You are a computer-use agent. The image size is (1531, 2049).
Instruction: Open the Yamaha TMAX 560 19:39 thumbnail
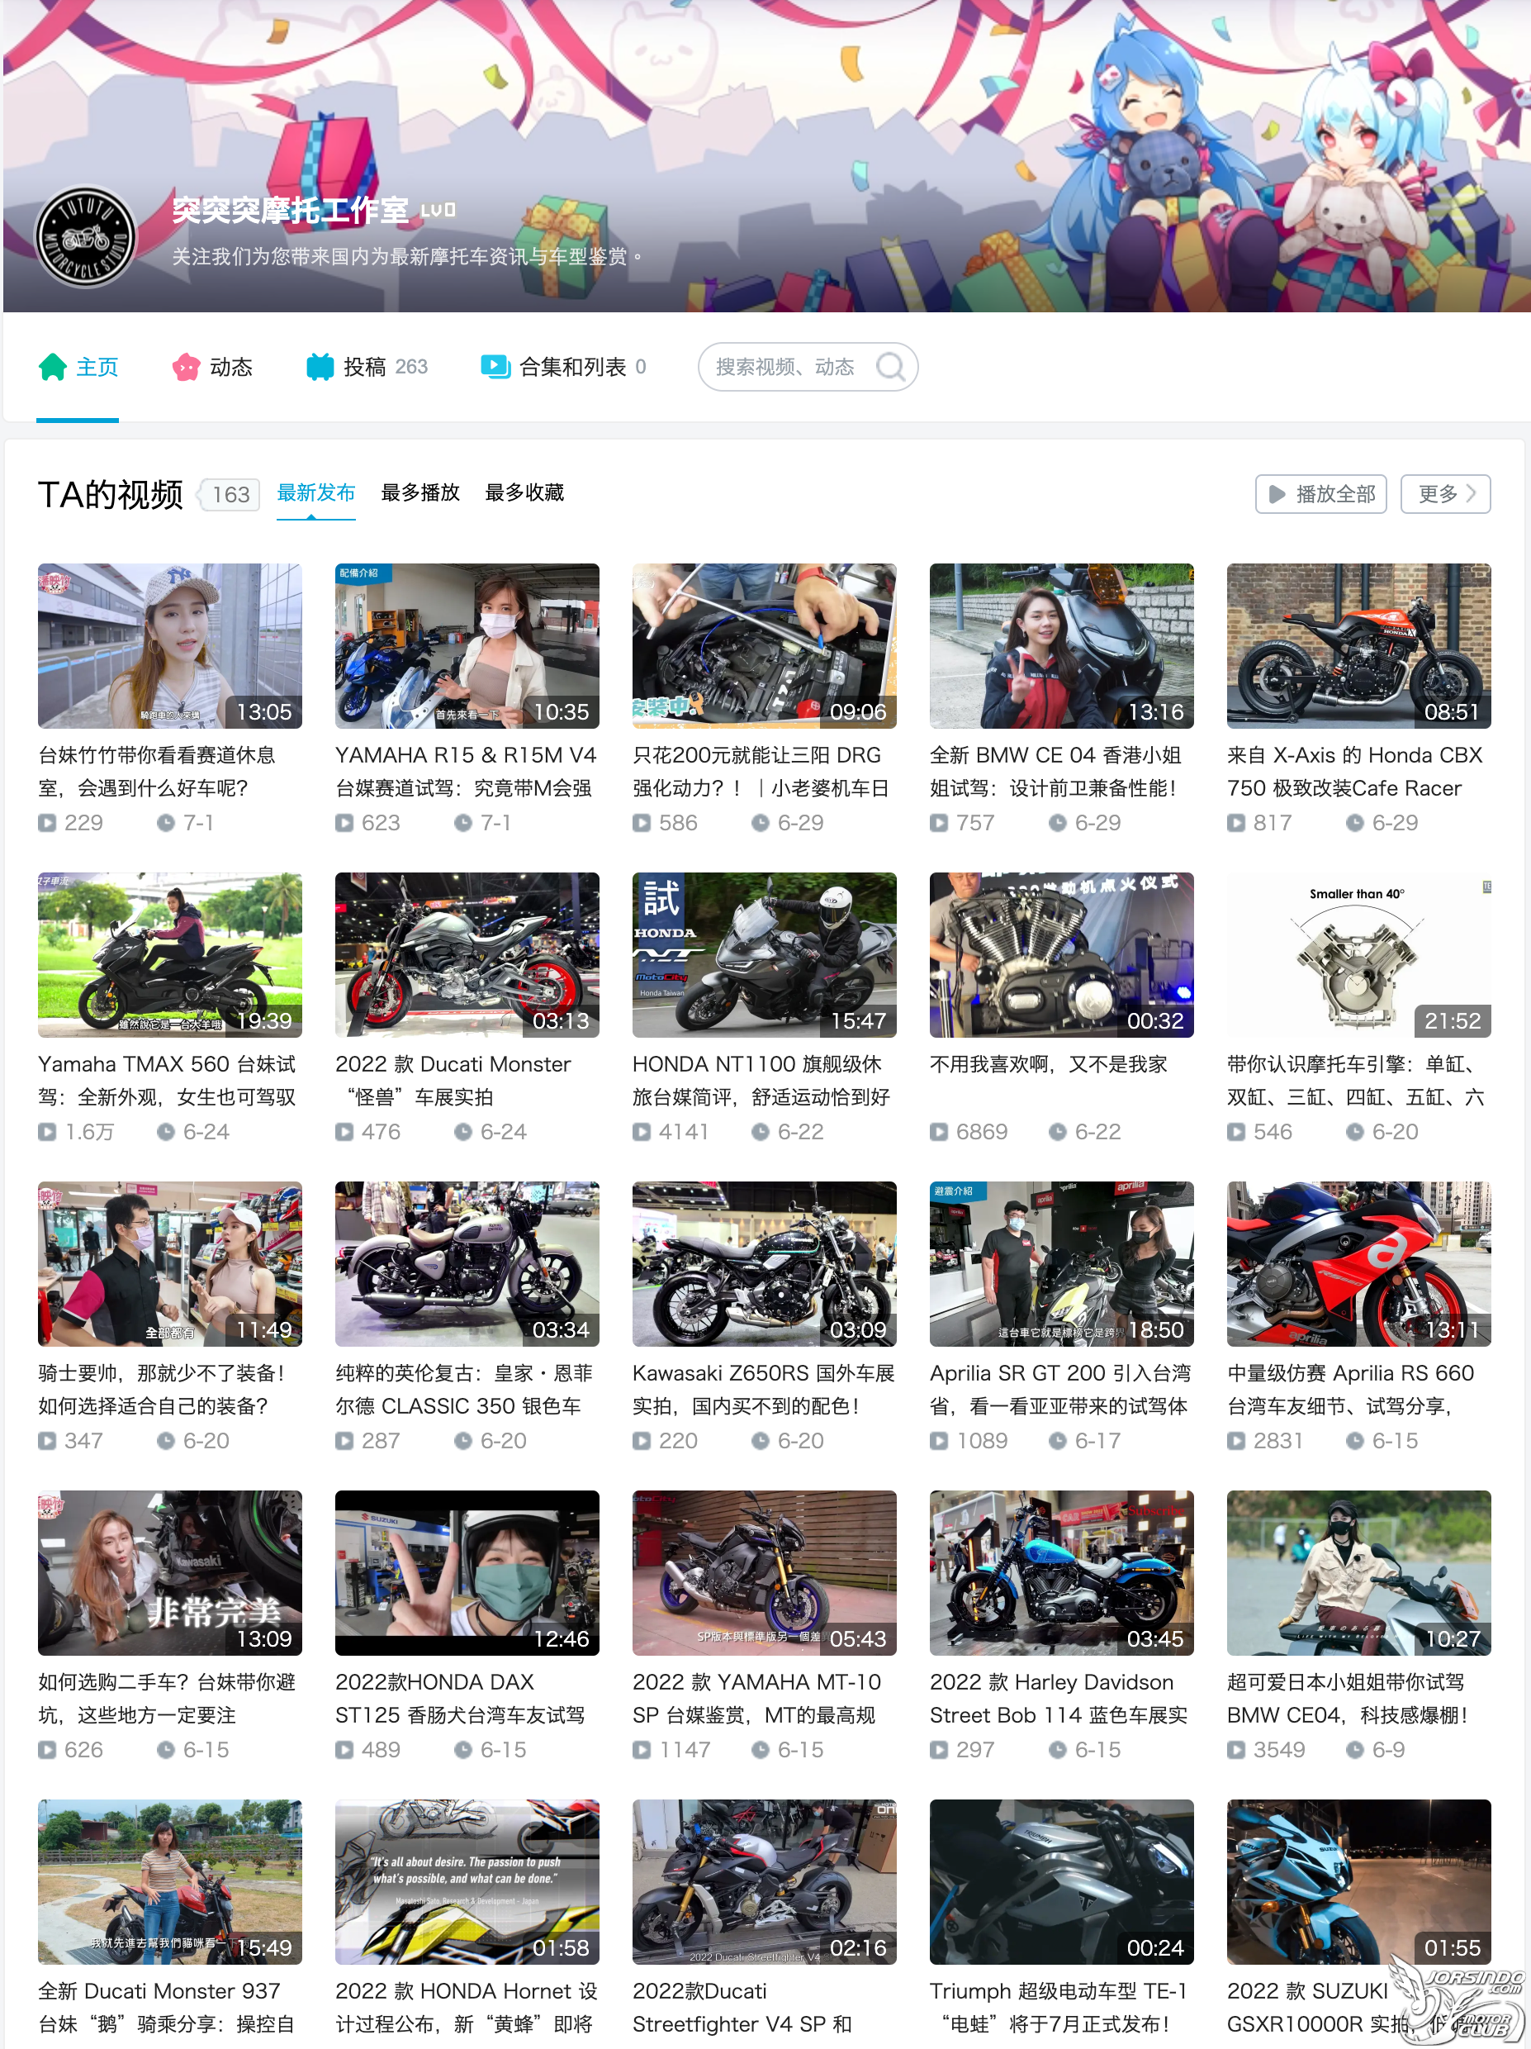169,955
